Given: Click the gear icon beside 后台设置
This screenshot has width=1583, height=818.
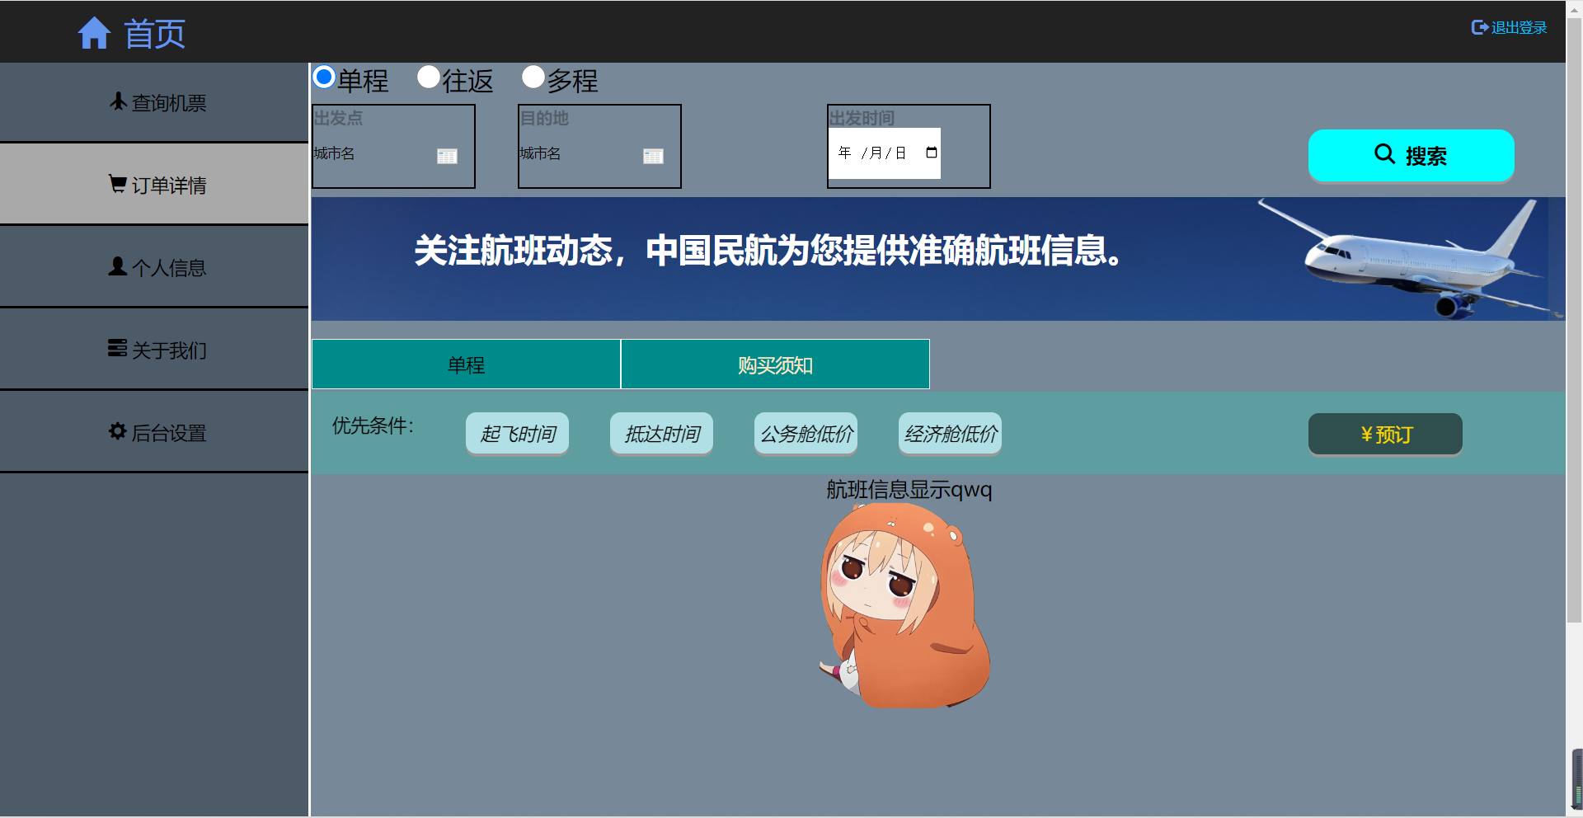Looking at the screenshot, I should tap(118, 430).
